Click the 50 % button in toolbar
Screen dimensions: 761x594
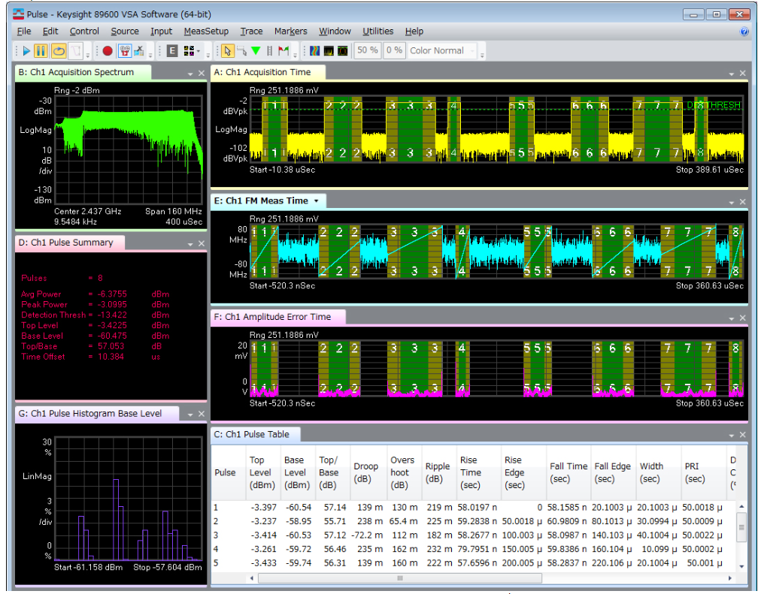pos(367,51)
